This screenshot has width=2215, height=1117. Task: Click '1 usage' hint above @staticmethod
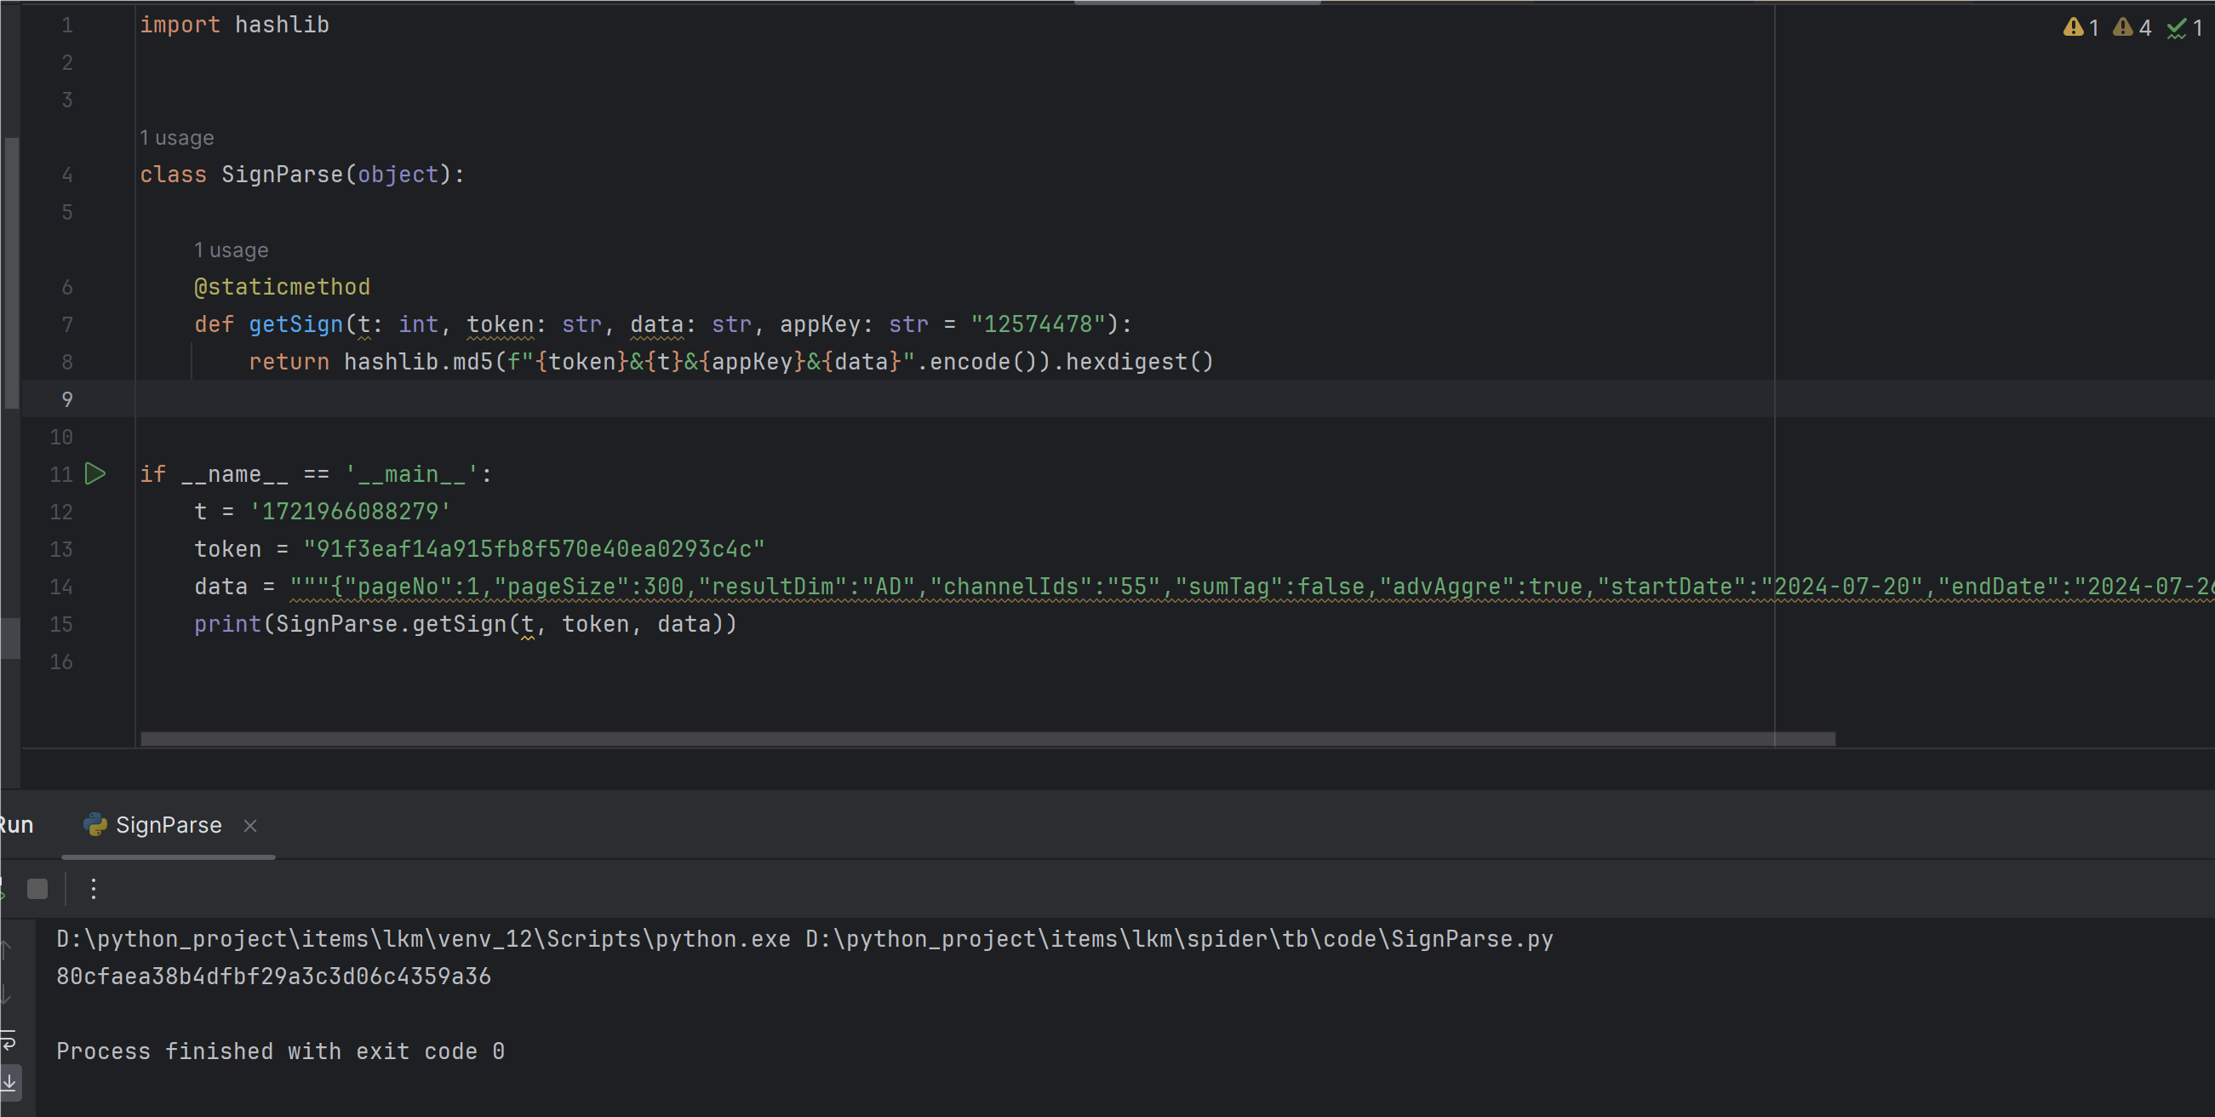(x=231, y=250)
